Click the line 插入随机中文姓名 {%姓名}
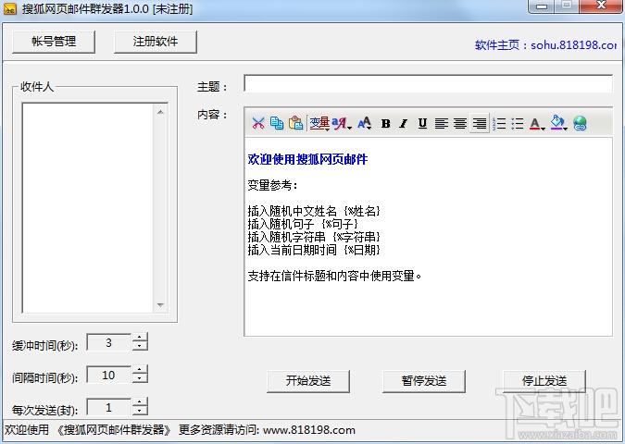Screen dimensions: 625x444 [314, 211]
